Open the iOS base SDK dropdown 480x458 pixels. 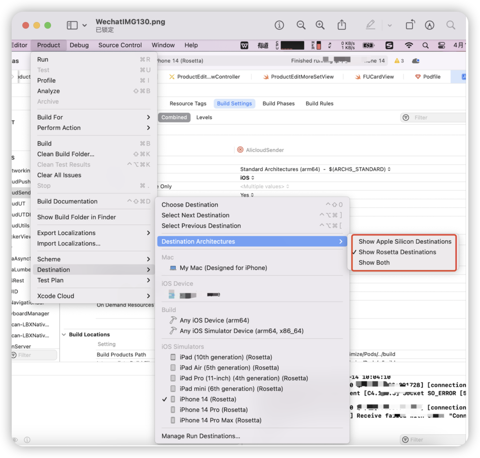point(247,178)
